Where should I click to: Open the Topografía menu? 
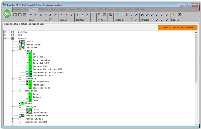pyautogui.click(x=90, y=9)
